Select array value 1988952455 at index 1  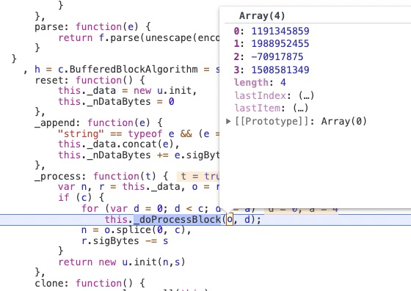(280, 43)
